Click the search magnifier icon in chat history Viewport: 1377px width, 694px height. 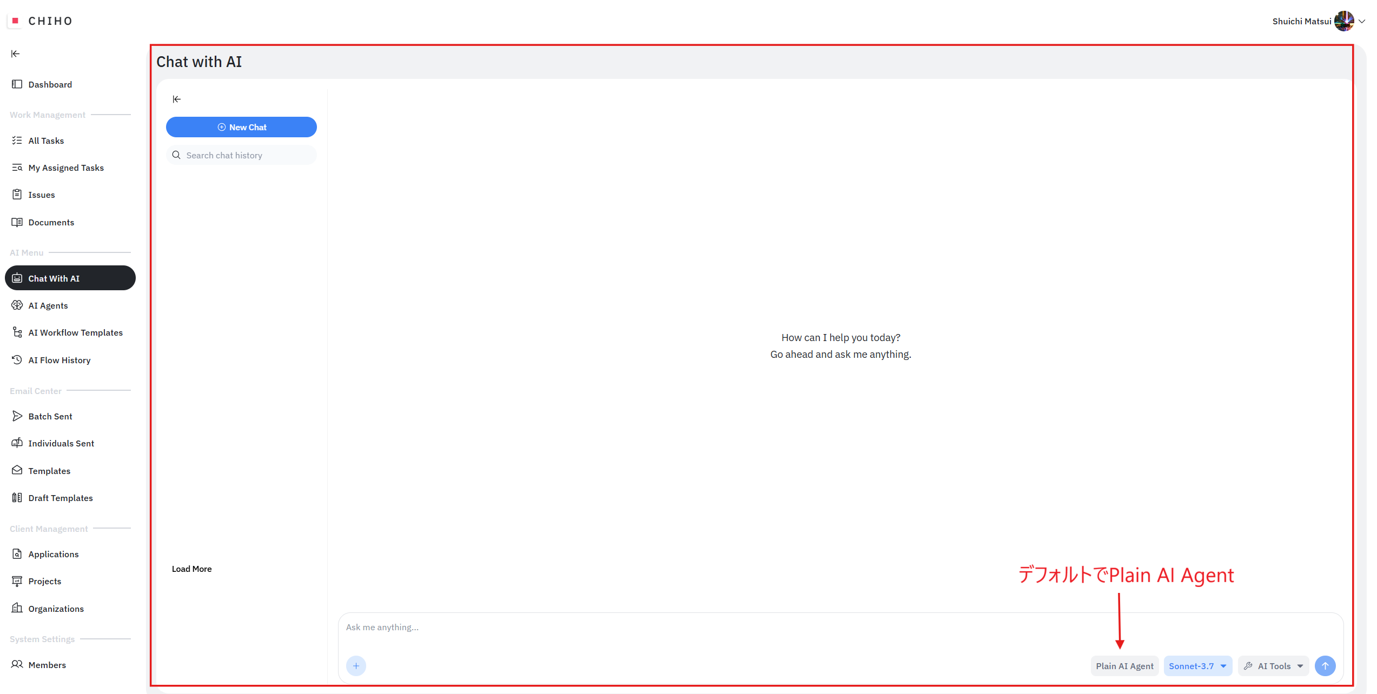tap(176, 155)
